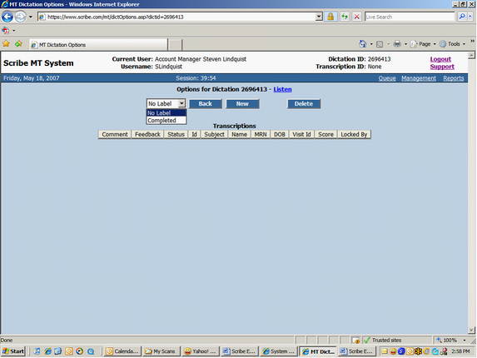
Task: Click the browser Back arrow icon
Action: [7, 17]
